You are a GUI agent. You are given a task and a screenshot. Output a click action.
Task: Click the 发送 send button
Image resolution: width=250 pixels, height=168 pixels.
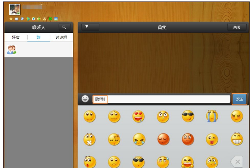click(239, 99)
